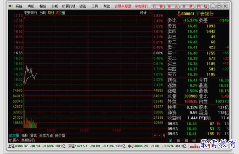Screen dimensions: 239x154
Task: Select the 价 tab in the trade list
Action: coord(178,140)
